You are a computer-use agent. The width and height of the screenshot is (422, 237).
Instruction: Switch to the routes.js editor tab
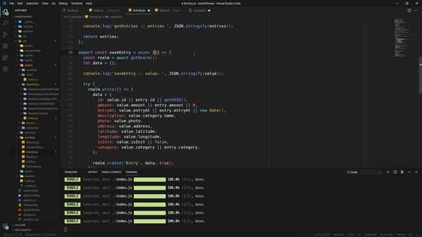(73, 11)
